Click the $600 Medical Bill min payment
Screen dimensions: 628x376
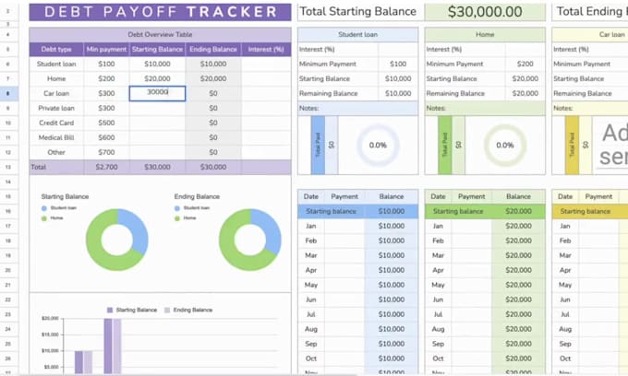pos(106,138)
